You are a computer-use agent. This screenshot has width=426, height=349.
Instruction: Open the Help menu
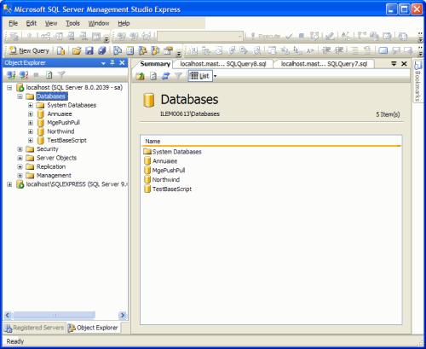click(x=124, y=23)
